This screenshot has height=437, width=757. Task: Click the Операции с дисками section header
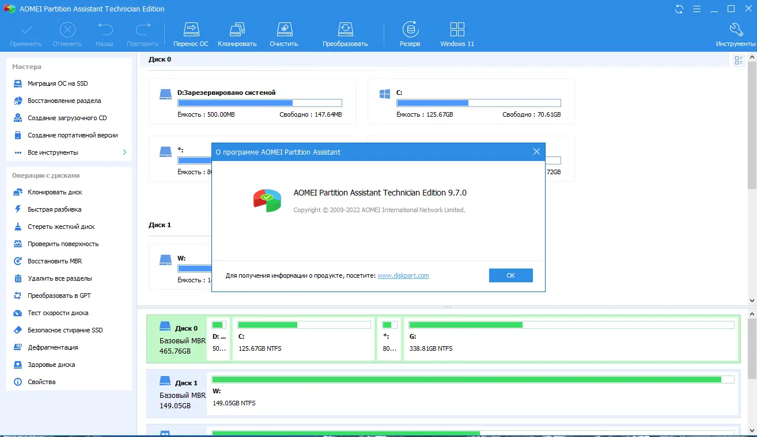point(46,175)
